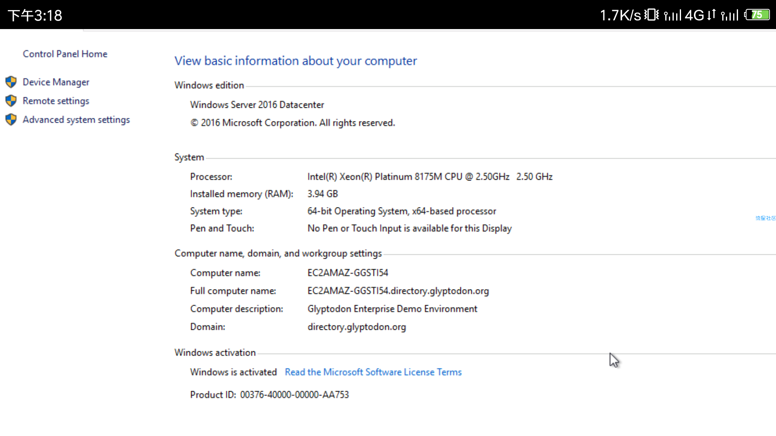Click the 'System' section header
The width and height of the screenshot is (776, 436).
[189, 157]
